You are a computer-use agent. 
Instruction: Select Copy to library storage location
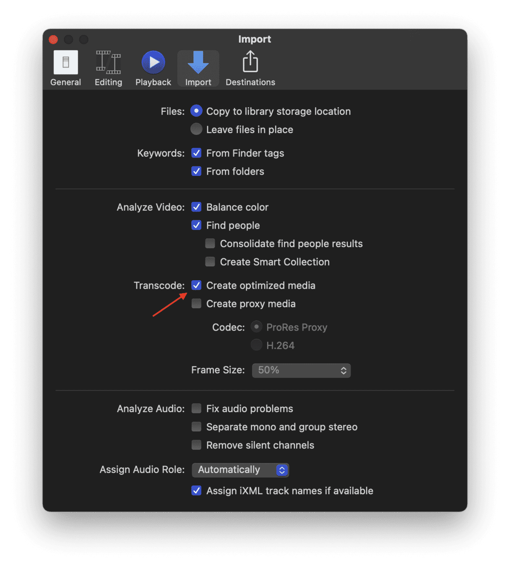[196, 111]
